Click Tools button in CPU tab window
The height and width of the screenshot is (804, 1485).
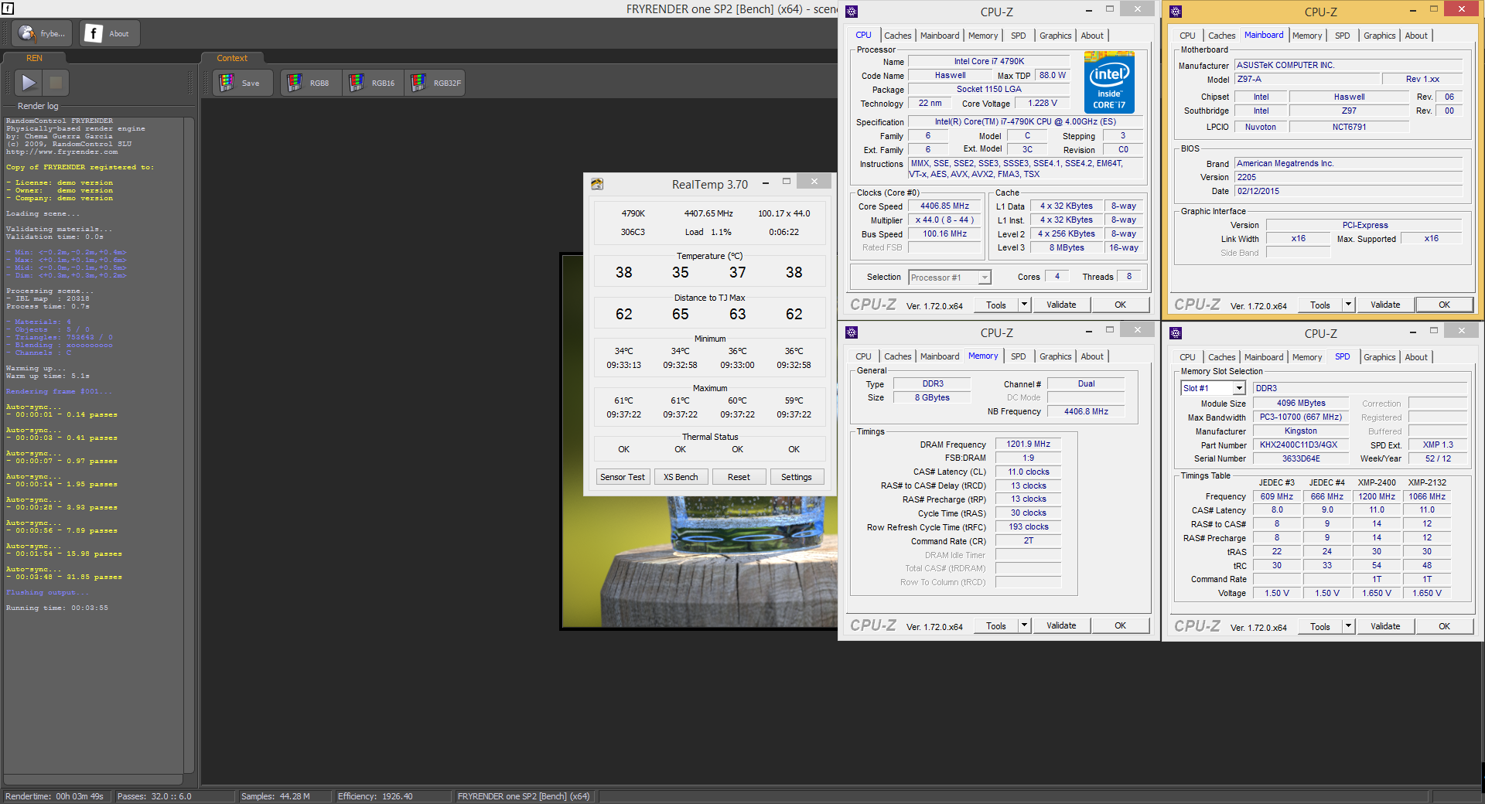click(996, 305)
